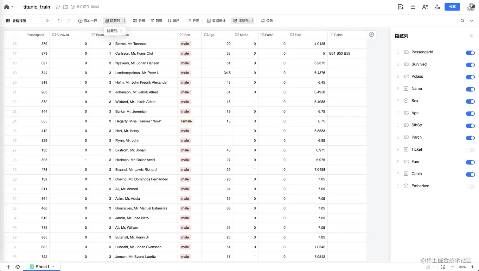Click row number 16
The width and height of the screenshot is (479, 271).
14,44
